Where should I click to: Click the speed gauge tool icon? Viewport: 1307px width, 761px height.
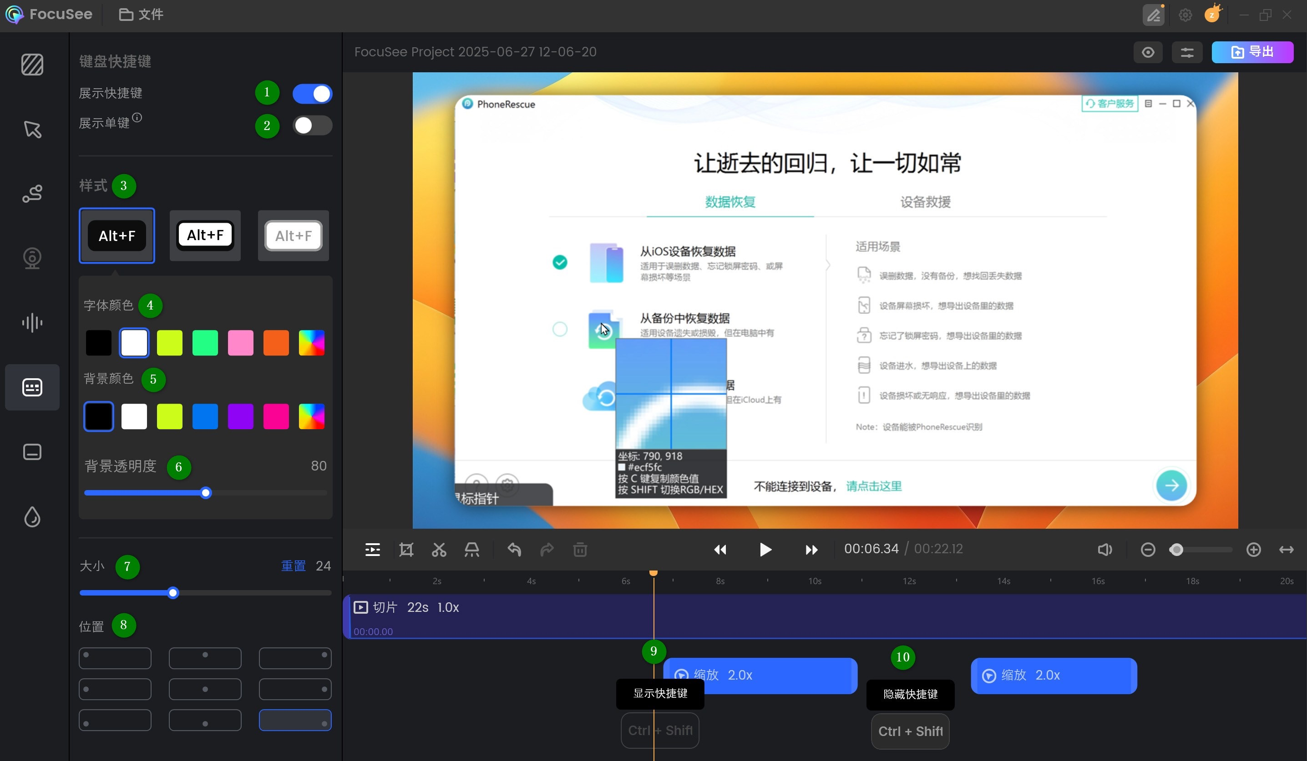pos(471,549)
